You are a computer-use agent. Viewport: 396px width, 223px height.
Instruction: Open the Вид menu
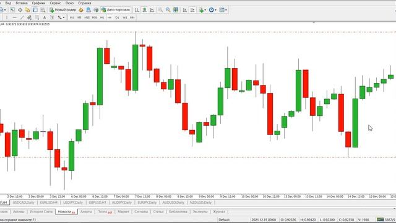(x=8, y=3)
